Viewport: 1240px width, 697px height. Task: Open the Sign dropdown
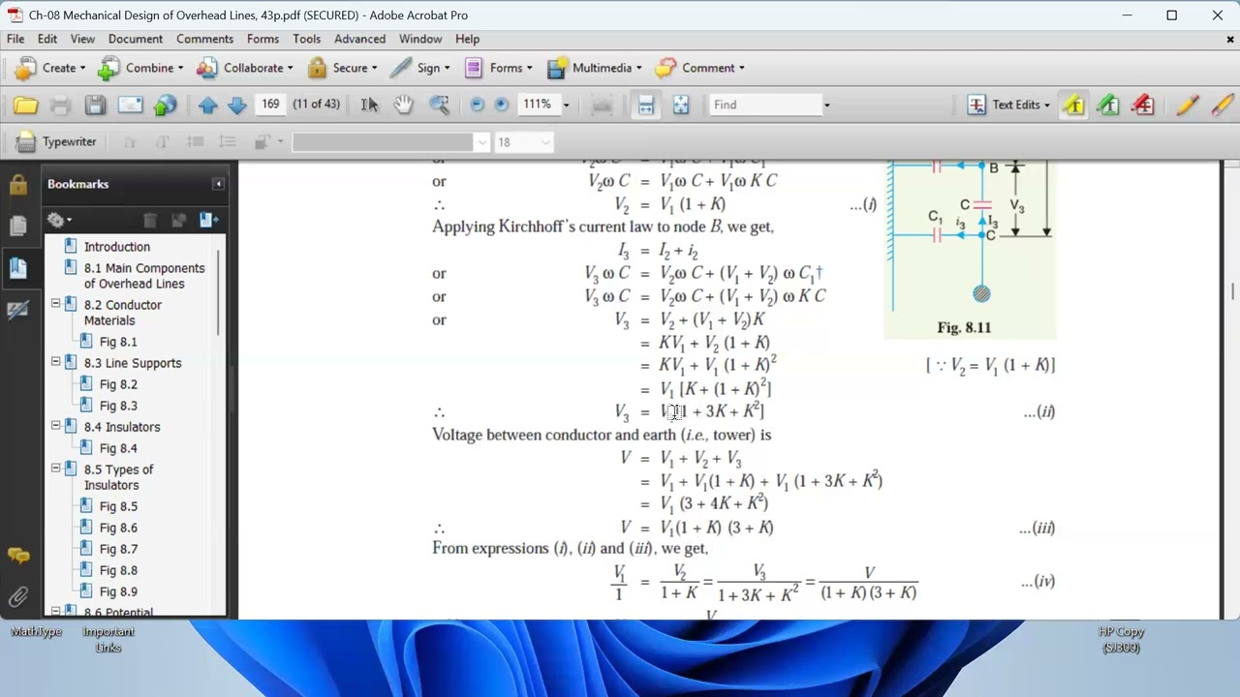click(420, 68)
